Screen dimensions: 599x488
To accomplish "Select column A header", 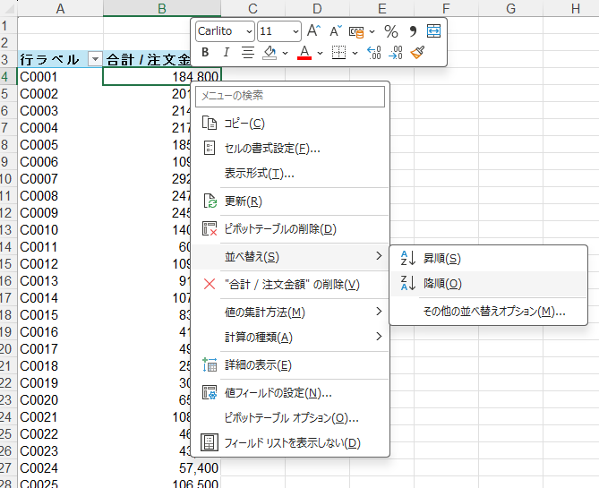I will 60,8.
